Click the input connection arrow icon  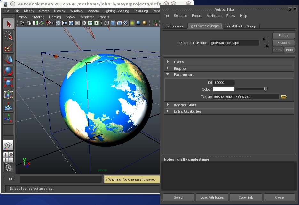coord(265,39)
